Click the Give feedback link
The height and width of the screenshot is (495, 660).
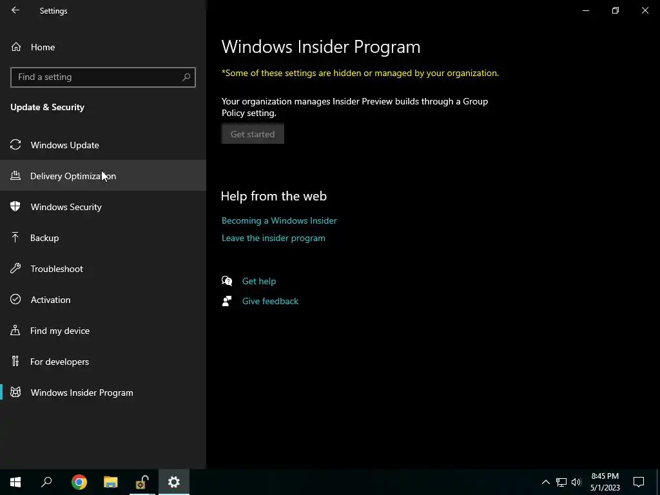click(x=270, y=301)
